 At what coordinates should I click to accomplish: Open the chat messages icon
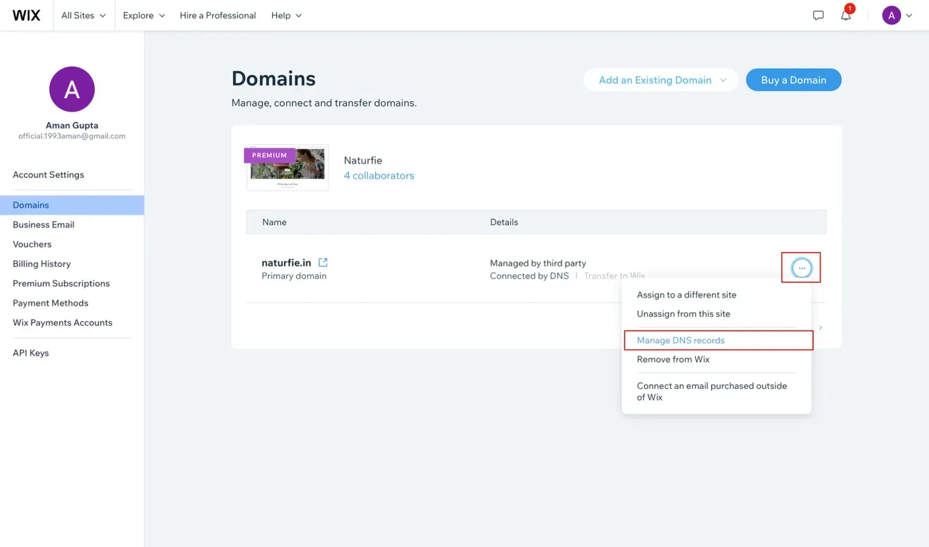(818, 15)
